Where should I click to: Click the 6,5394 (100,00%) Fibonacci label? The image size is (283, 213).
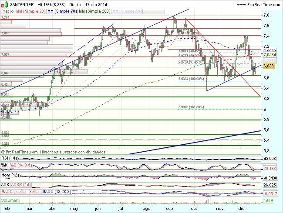pos(191,79)
